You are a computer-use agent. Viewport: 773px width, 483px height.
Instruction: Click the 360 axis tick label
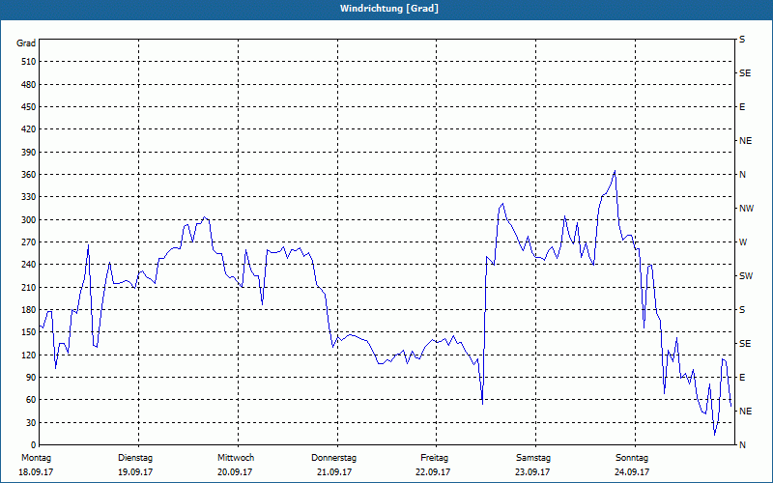tap(29, 175)
